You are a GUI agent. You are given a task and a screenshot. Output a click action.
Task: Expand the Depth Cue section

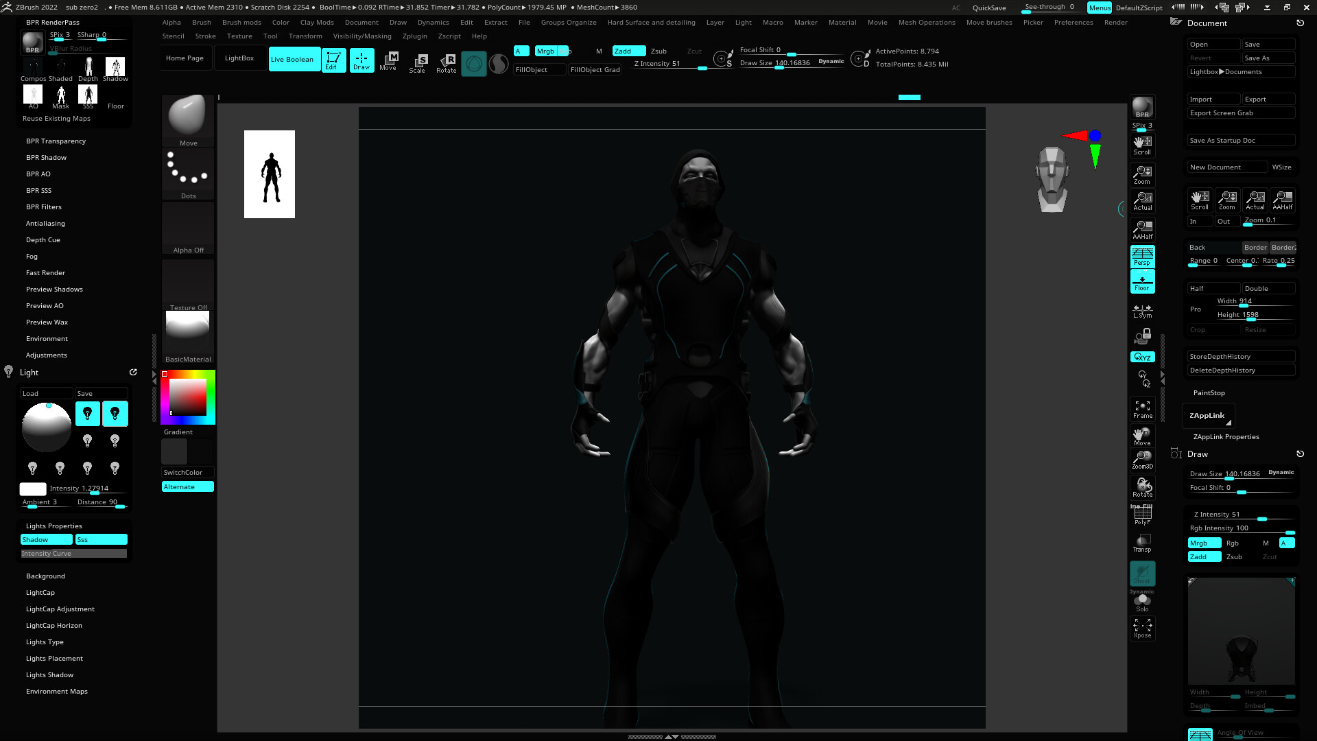coord(43,240)
